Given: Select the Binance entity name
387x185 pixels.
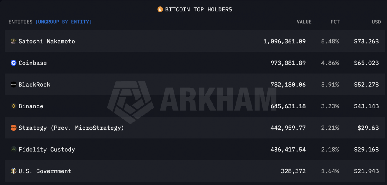Looking at the screenshot, I should click(31, 106).
